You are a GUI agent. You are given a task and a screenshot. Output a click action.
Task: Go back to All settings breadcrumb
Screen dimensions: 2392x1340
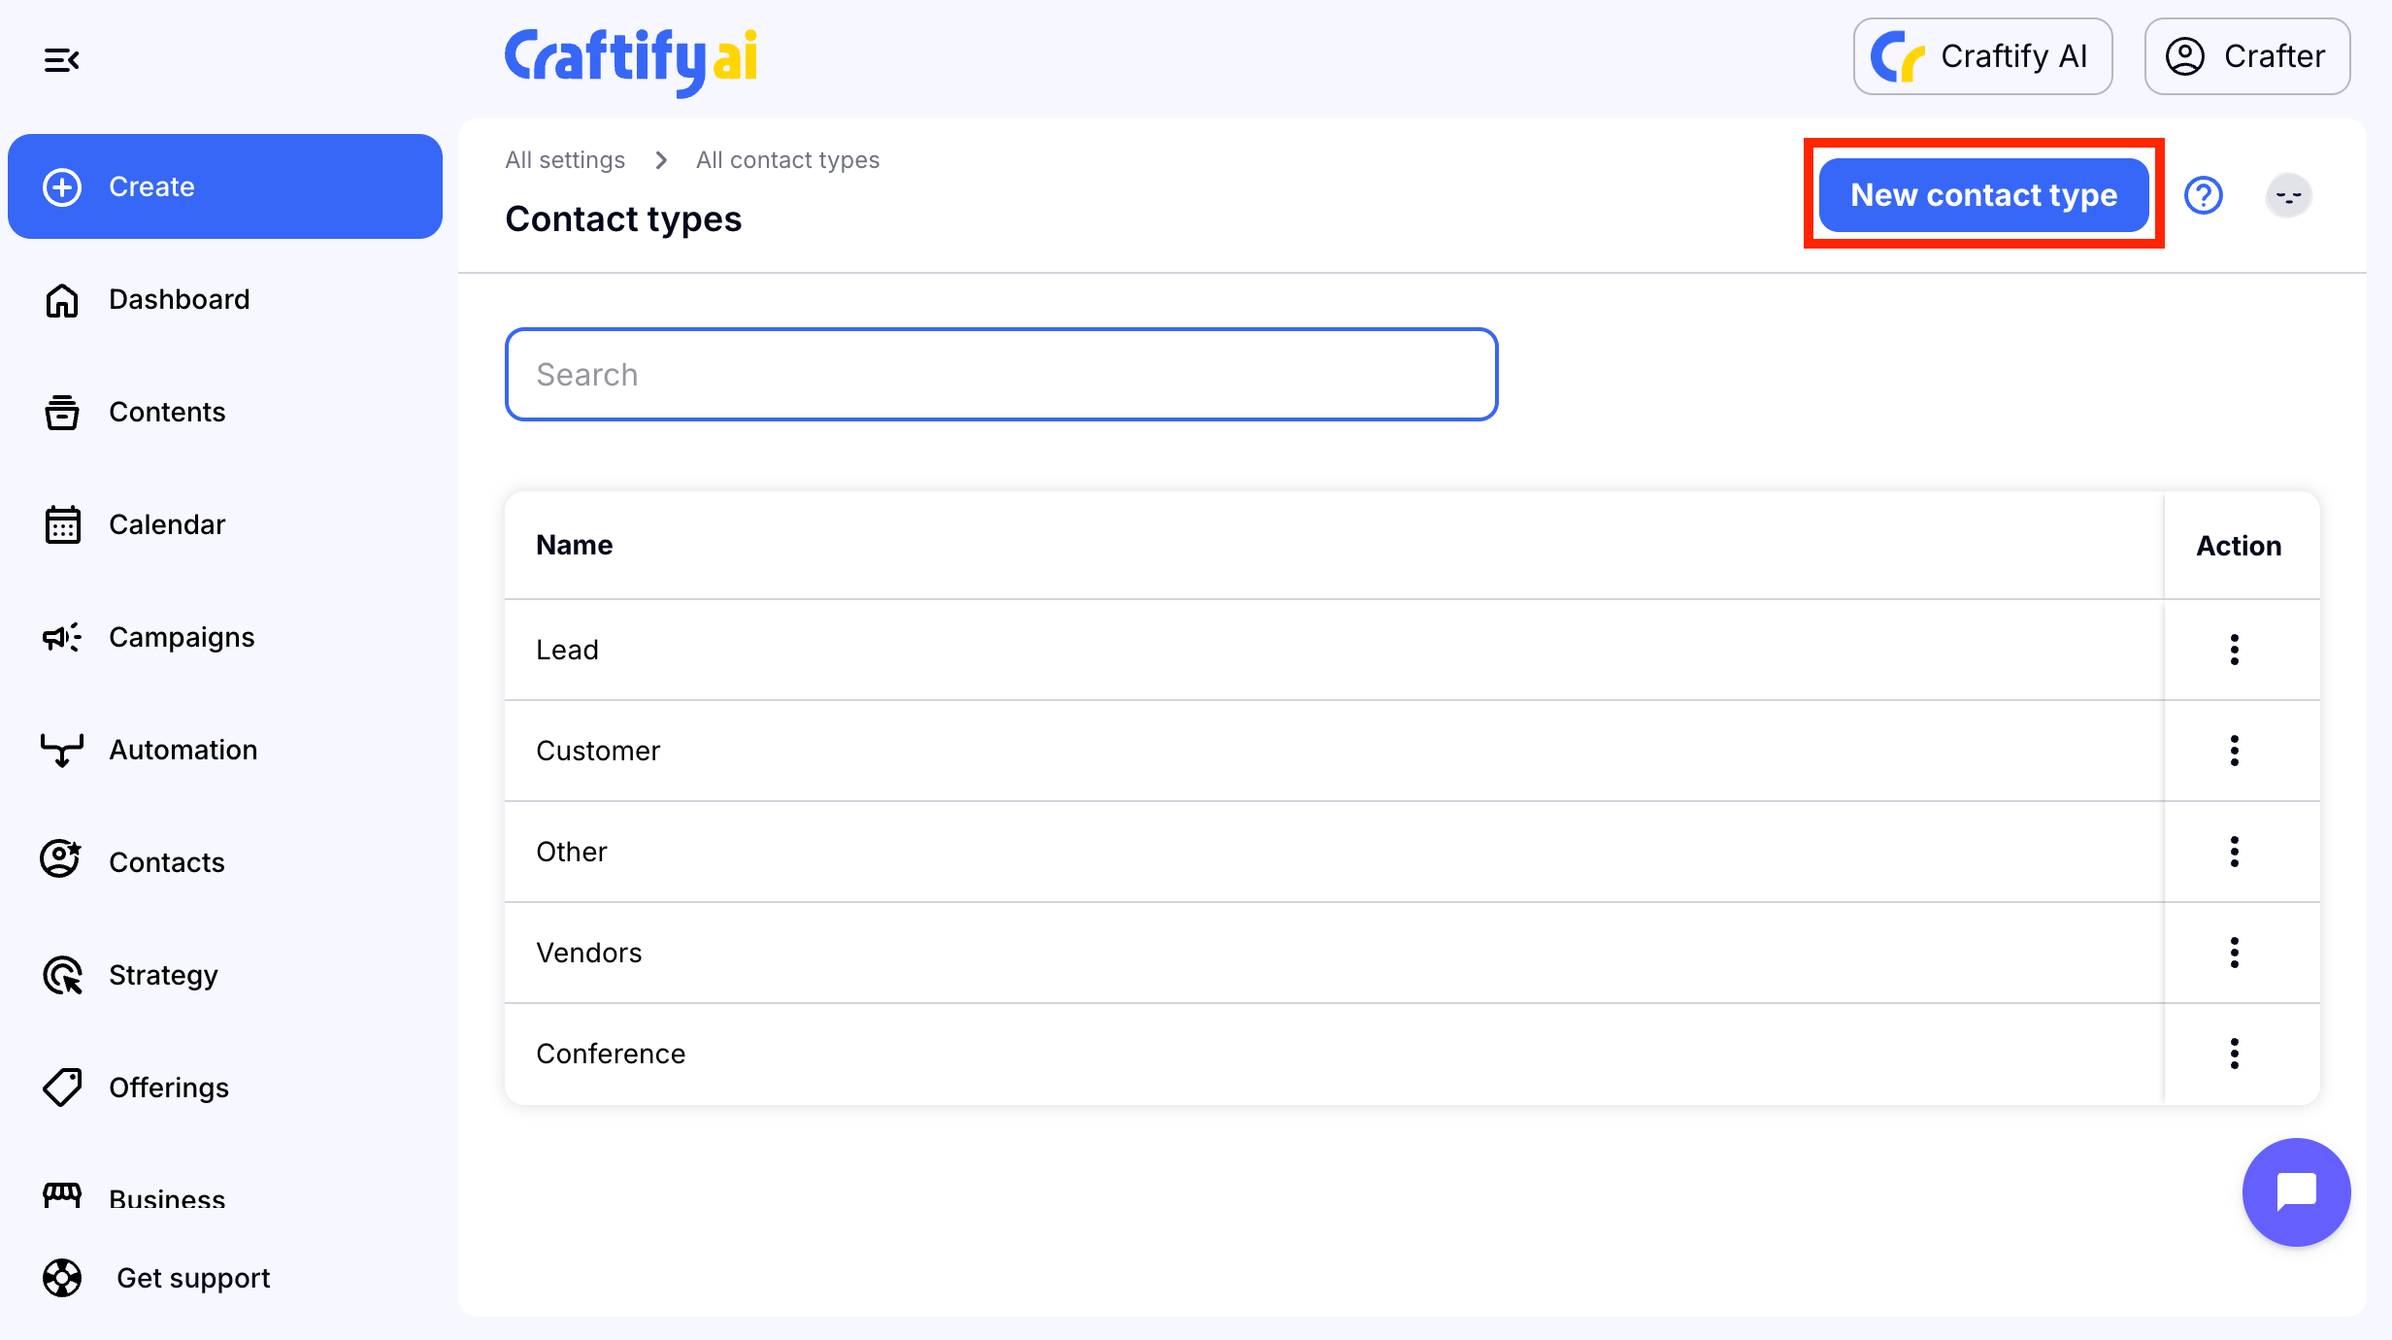[x=565, y=160]
